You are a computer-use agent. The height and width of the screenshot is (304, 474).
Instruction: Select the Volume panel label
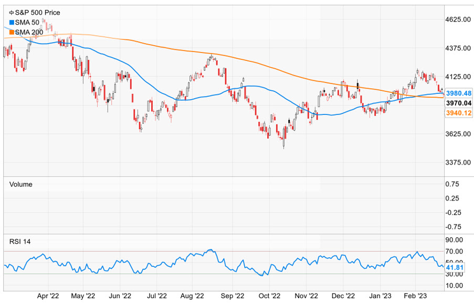tap(21, 184)
